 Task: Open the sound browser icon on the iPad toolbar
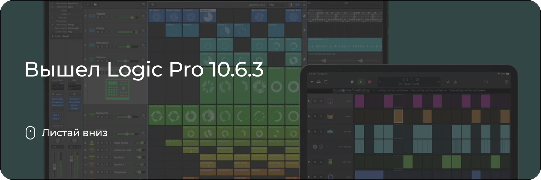click(x=319, y=82)
